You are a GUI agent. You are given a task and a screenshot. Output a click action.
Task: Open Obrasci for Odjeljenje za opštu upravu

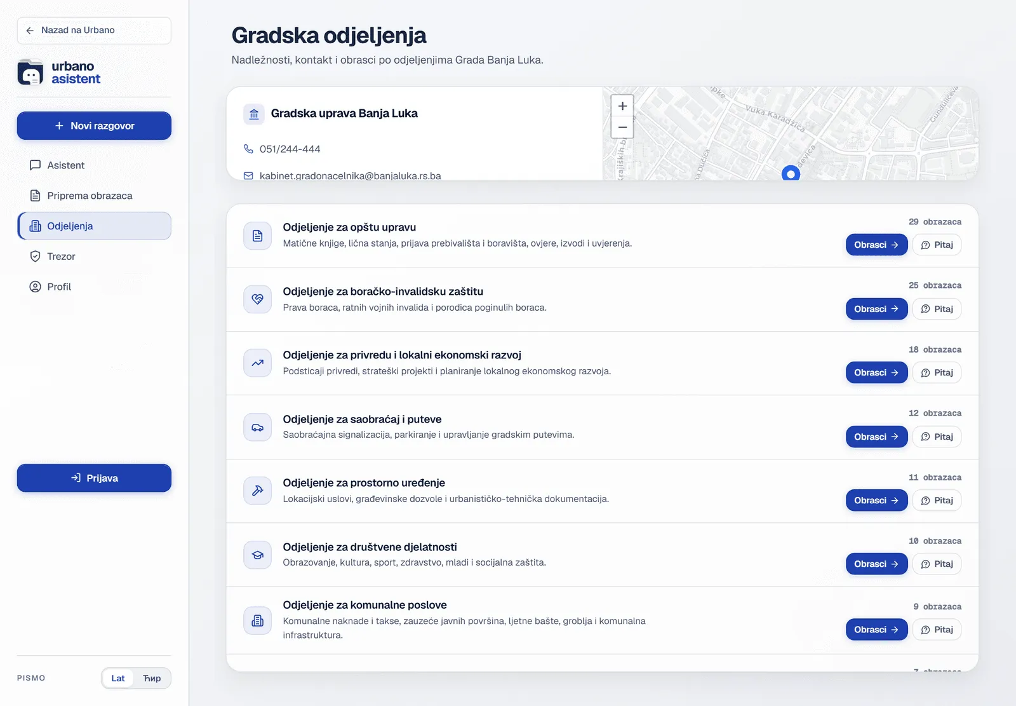point(876,245)
